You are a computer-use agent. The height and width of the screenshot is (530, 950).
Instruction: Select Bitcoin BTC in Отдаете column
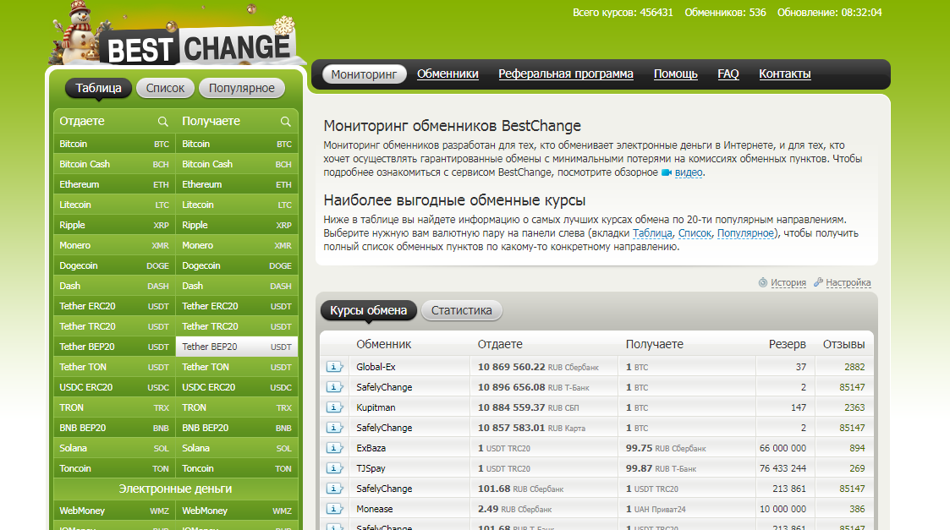pos(114,145)
